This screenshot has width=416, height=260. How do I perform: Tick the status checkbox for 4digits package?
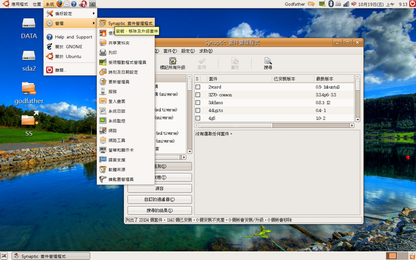tap(198, 110)
